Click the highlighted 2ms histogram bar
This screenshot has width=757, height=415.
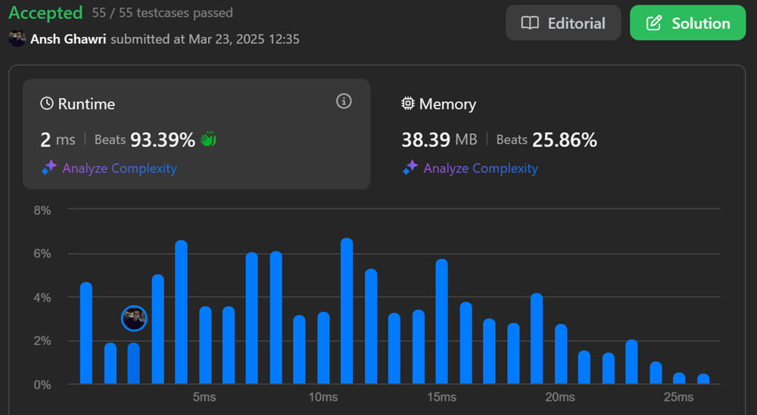[x=134, y=364]
